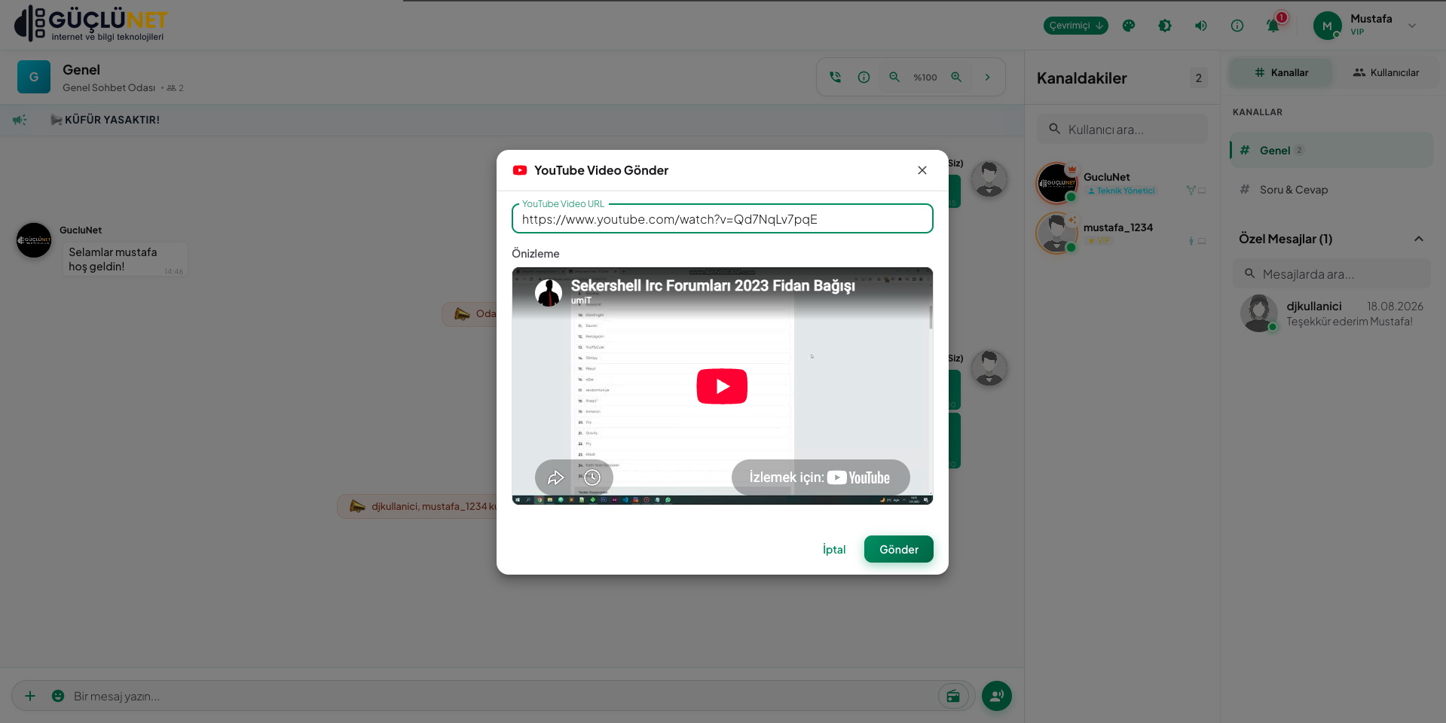Open the video title Sekershell Irc Forumları
1446x723 pixels.
tap(713, 285)
